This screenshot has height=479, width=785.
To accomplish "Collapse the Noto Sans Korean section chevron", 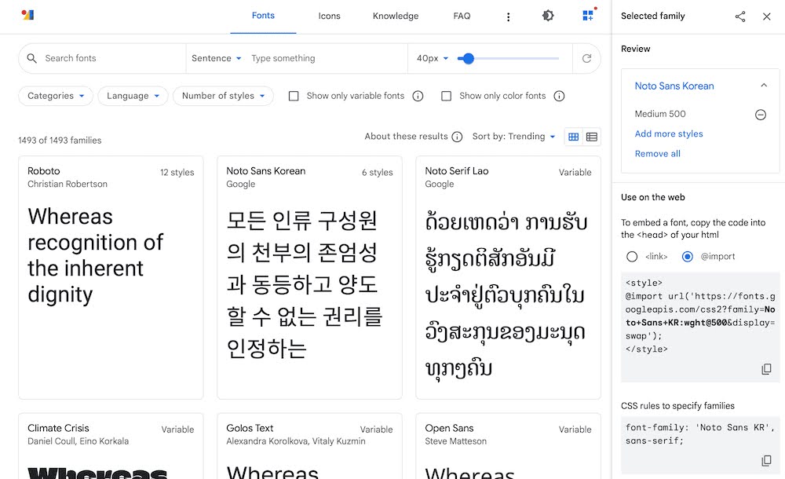I will (764, 85).
